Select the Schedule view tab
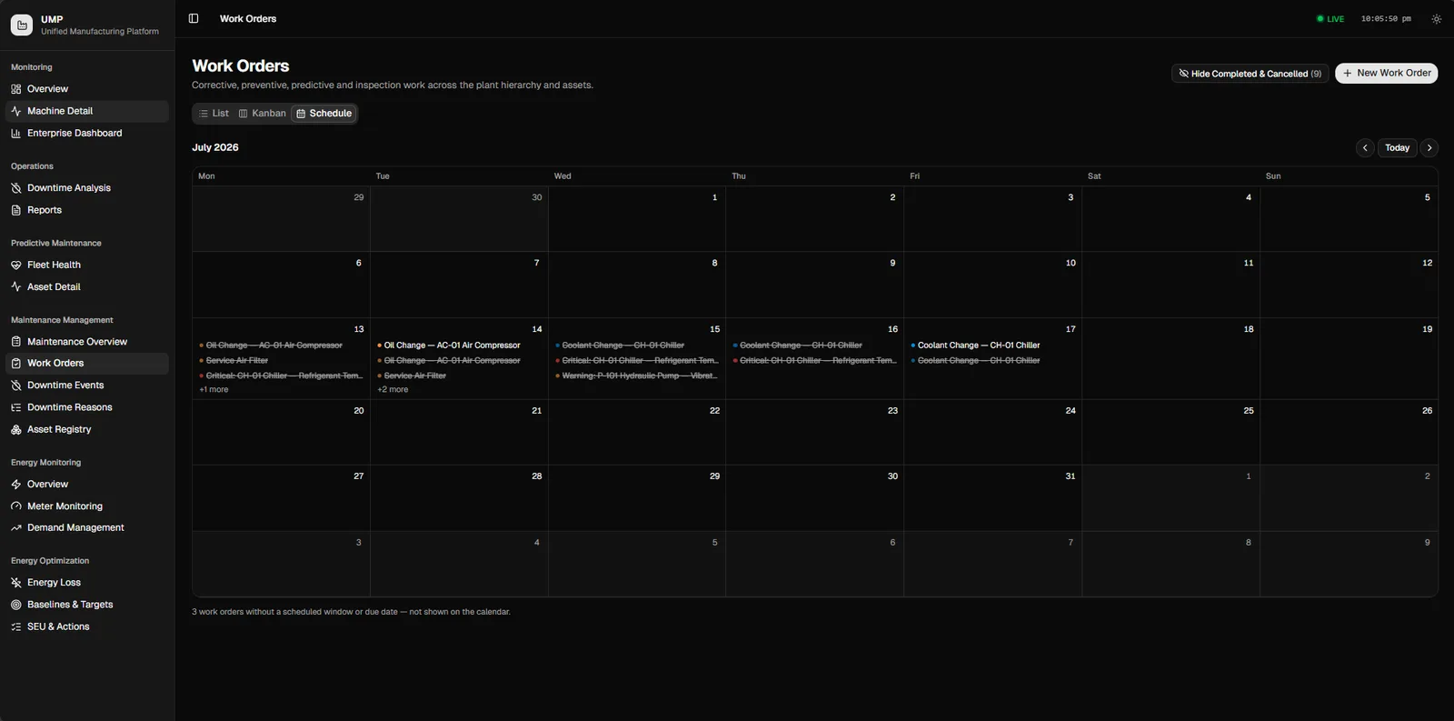The width and height of the screenshot is (1454, 721). point(324,114)
